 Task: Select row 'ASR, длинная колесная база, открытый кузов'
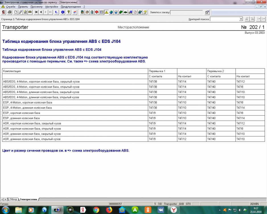(x=133, y=139)
